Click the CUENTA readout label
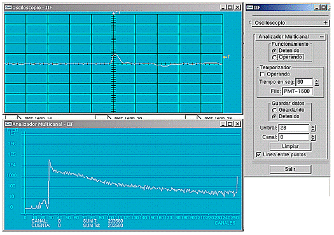This screenshot has height=235, width=334. 41,225
